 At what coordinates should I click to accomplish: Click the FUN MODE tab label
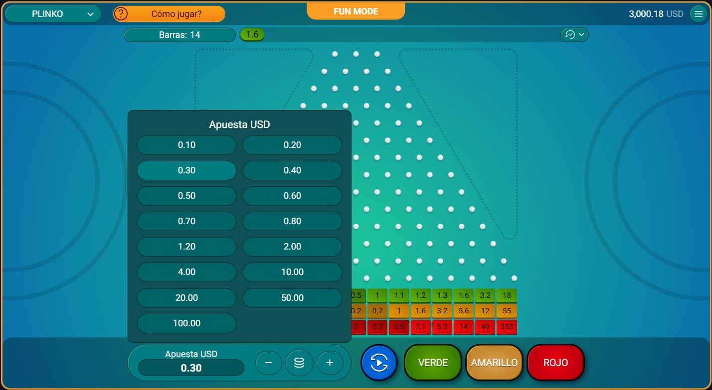(x=356, y=11)
